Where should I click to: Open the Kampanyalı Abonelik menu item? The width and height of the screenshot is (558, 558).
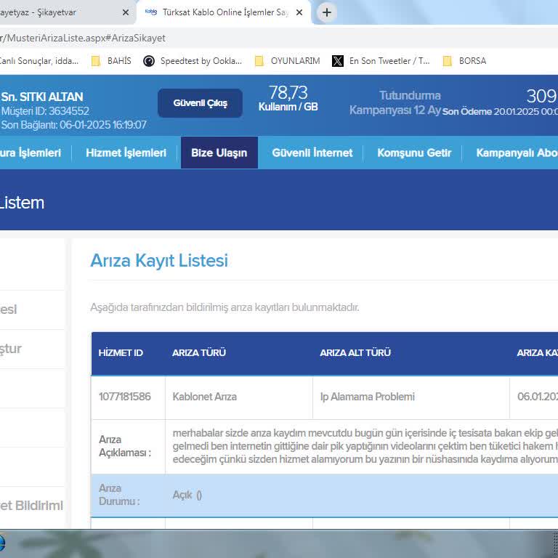click(517, 153)
